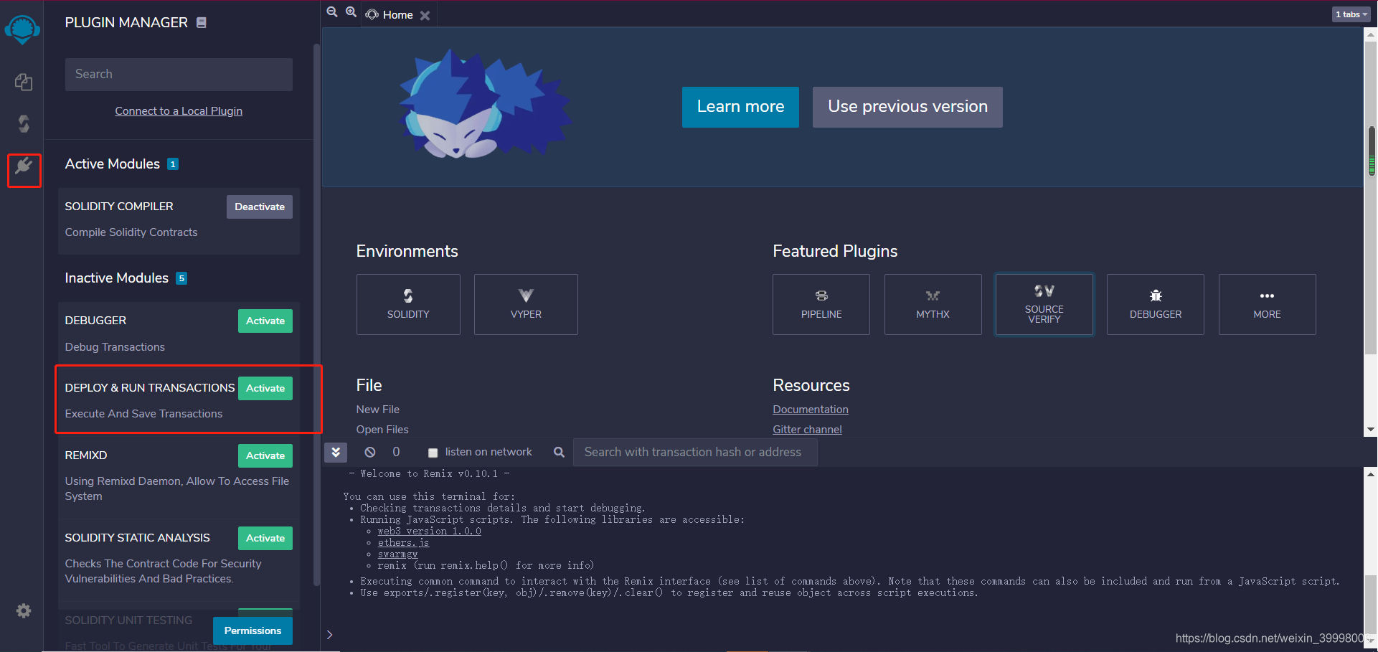The height and width of the screenshot is (652, 1378).
Task: Click the terminal command prompt chevron
Action: (x=329, y=635)
